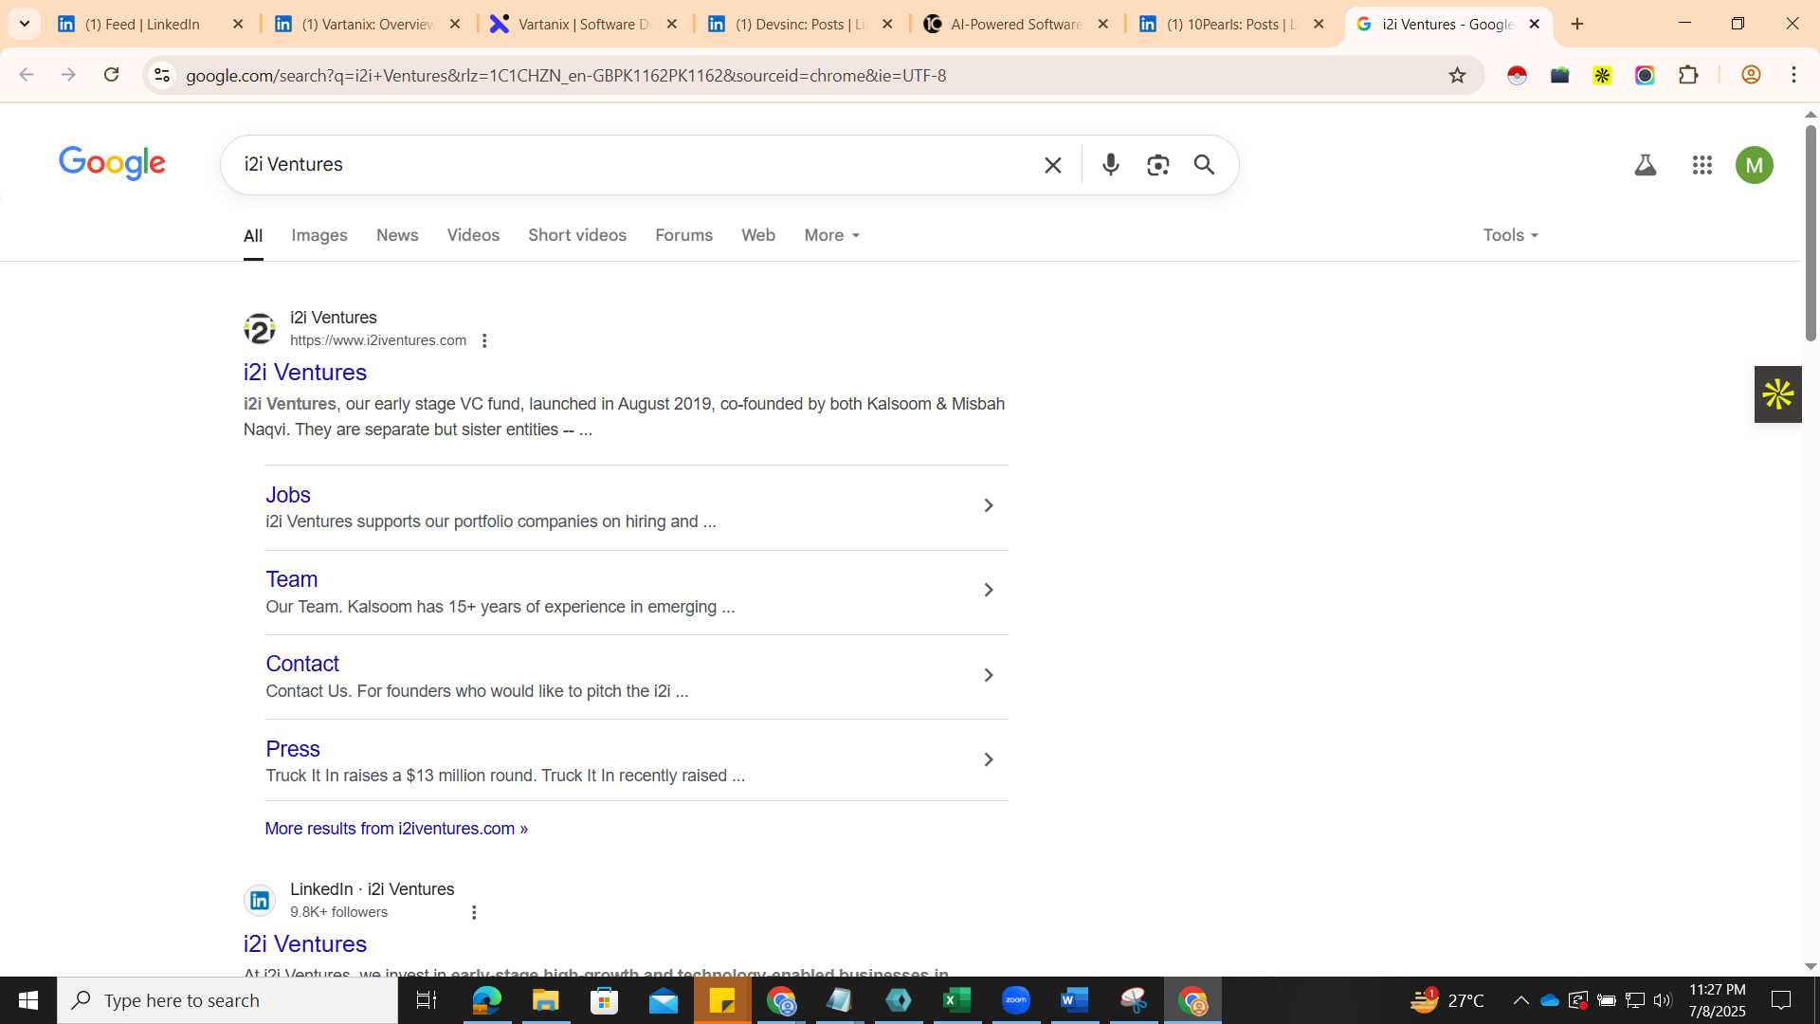Switch to the Forums results tab
Image resolution: width=1820 pixels, height=1024 pixels.
[683, 235]
